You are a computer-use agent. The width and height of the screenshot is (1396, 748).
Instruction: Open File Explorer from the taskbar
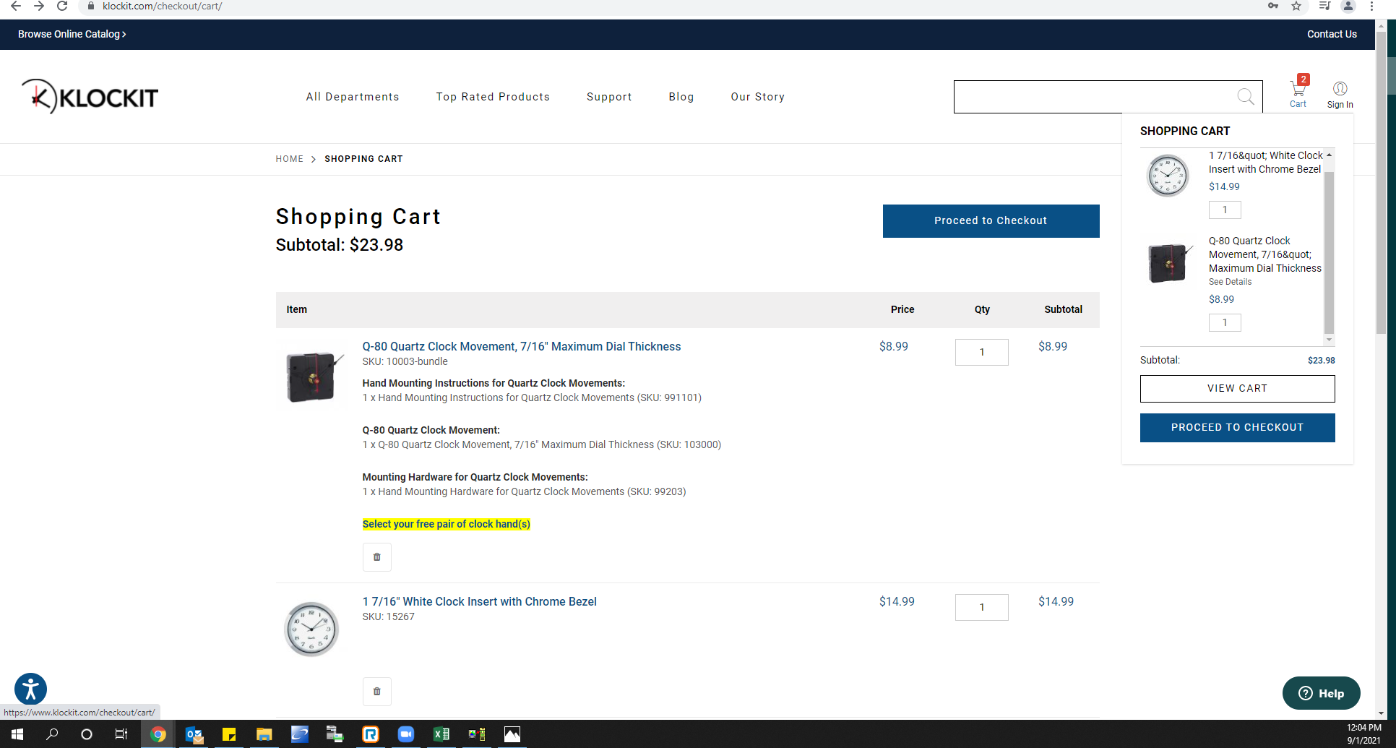264,734
